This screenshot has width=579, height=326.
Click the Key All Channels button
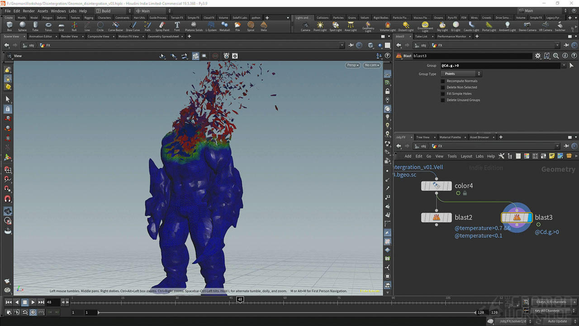pyautogui.click(x=547, y=311)
